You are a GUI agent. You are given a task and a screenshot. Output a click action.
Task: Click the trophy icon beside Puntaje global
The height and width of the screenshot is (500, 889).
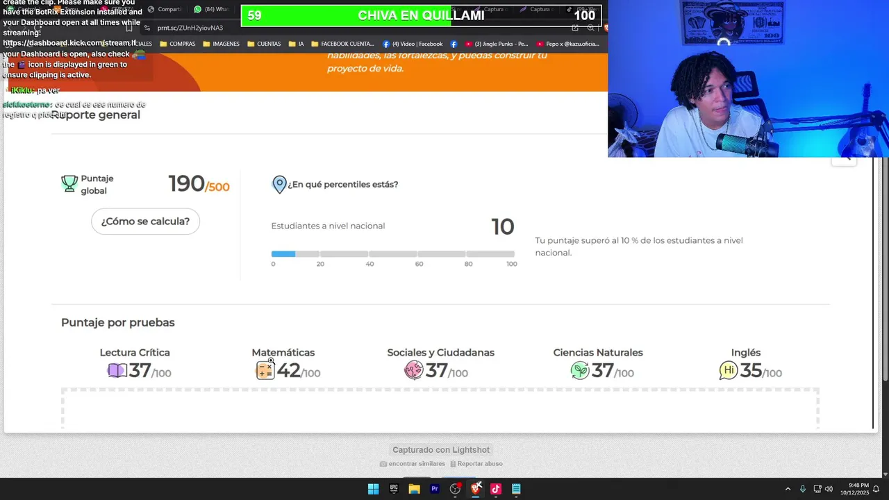(69, 183)
